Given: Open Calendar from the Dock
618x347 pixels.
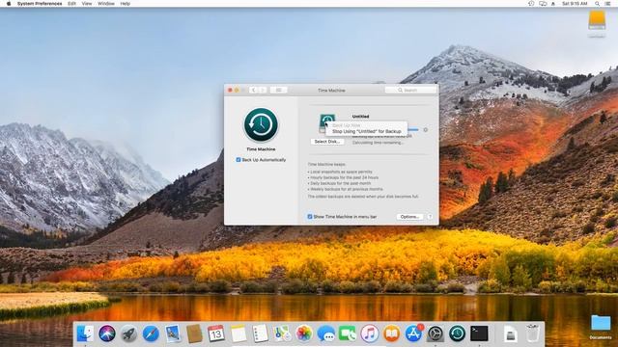Looking at the screenshot, I should [x=216, y=334].
